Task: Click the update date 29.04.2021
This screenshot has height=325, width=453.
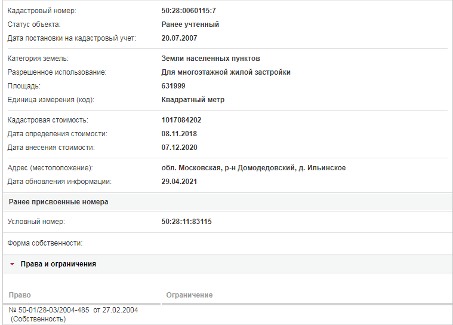Action: [179, 182]
